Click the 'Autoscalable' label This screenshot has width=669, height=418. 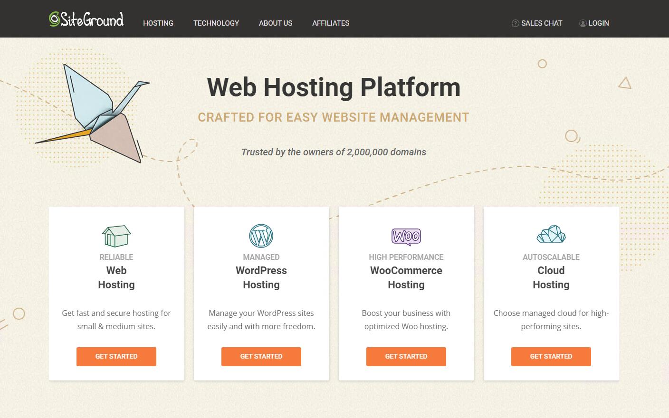[551, 257]
